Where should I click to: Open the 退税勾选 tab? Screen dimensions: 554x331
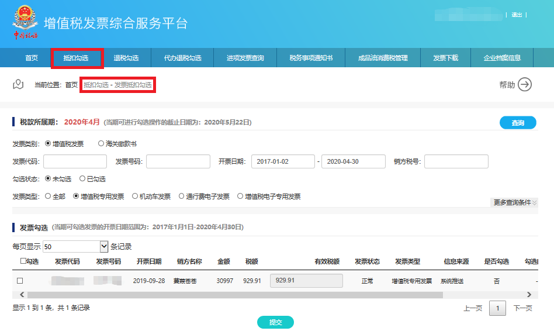click(126, 58)
